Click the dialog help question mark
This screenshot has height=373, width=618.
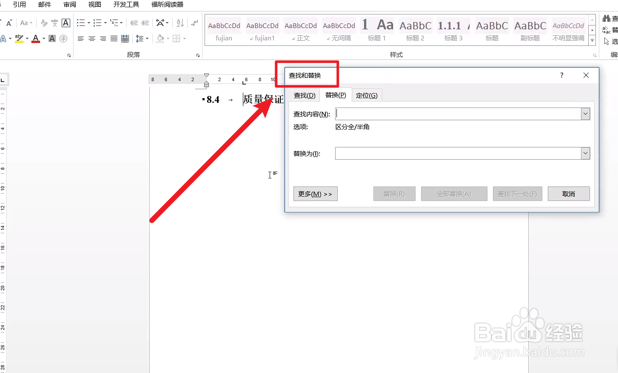click(x=561, y=75)
